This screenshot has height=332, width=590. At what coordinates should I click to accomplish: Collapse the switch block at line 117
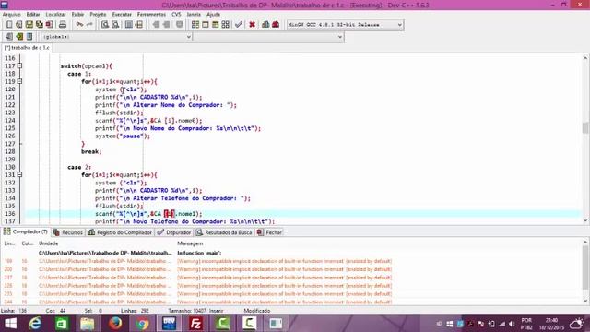pos(19,65)
